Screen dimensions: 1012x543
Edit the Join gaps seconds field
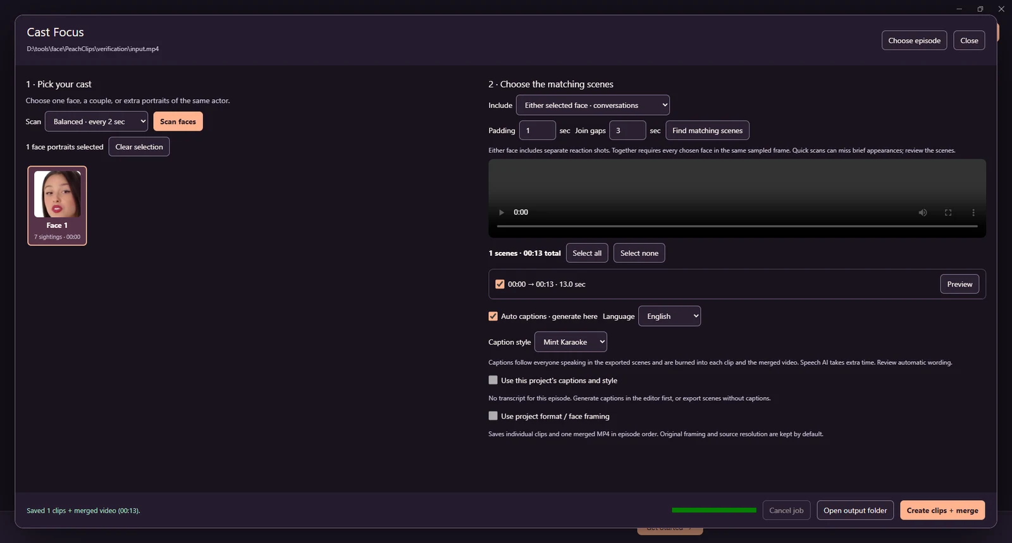(627, 130)
